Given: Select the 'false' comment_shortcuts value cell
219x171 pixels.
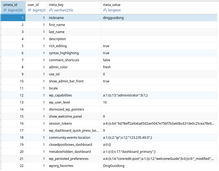Looking at the screenshot, I should click(160, 60).
